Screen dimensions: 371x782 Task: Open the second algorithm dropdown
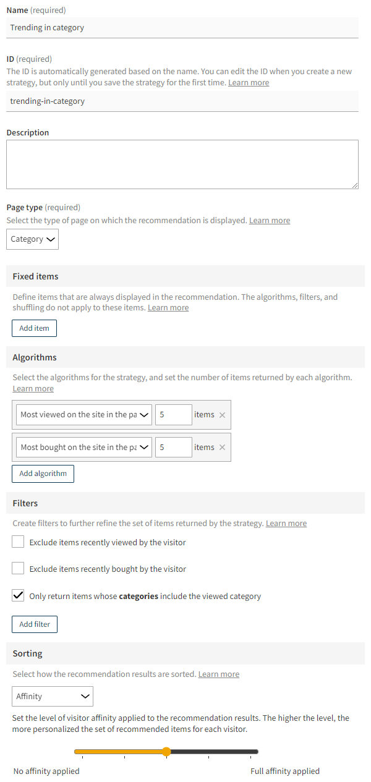point(83,447)
